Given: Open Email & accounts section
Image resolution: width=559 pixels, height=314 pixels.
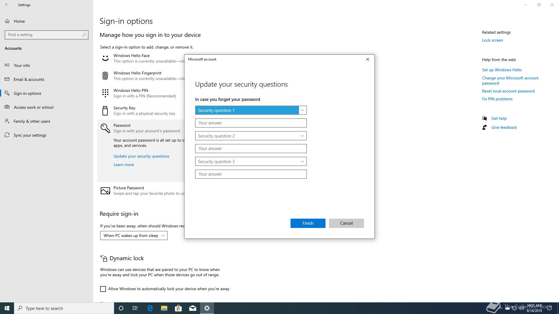Looking at the screenshot, I should tap(29, 79).
